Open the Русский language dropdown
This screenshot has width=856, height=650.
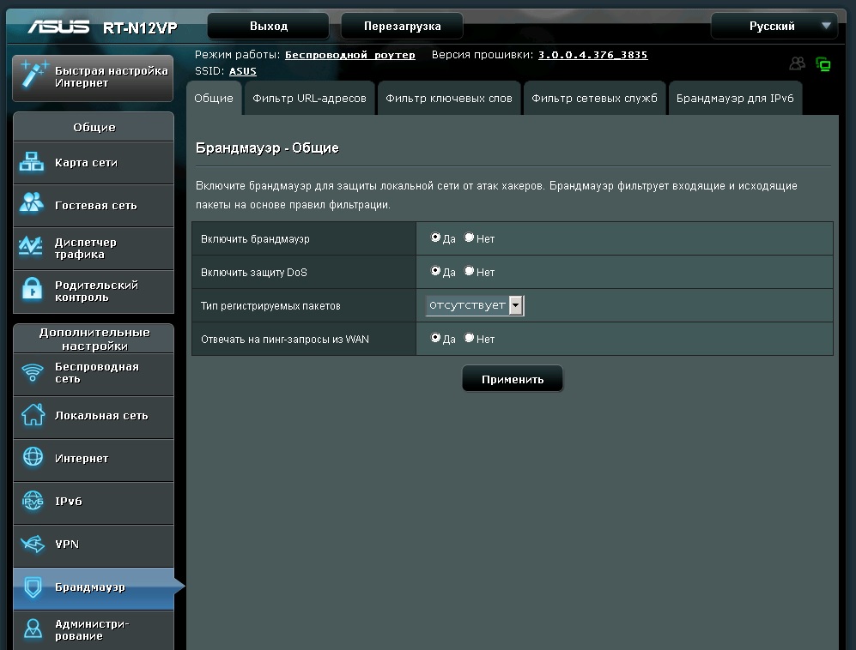point(774,27)
